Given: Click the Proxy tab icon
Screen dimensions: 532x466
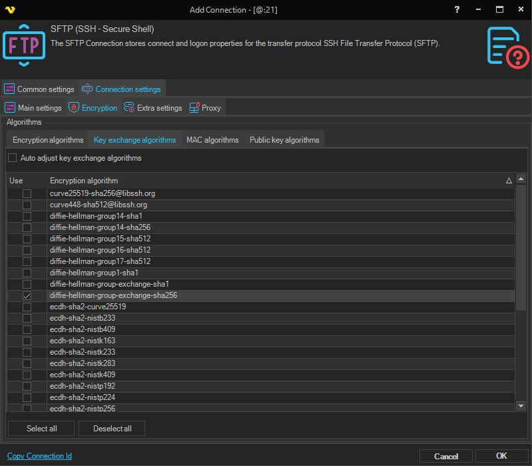Looking at the screenshot, I should coord(194,107).
